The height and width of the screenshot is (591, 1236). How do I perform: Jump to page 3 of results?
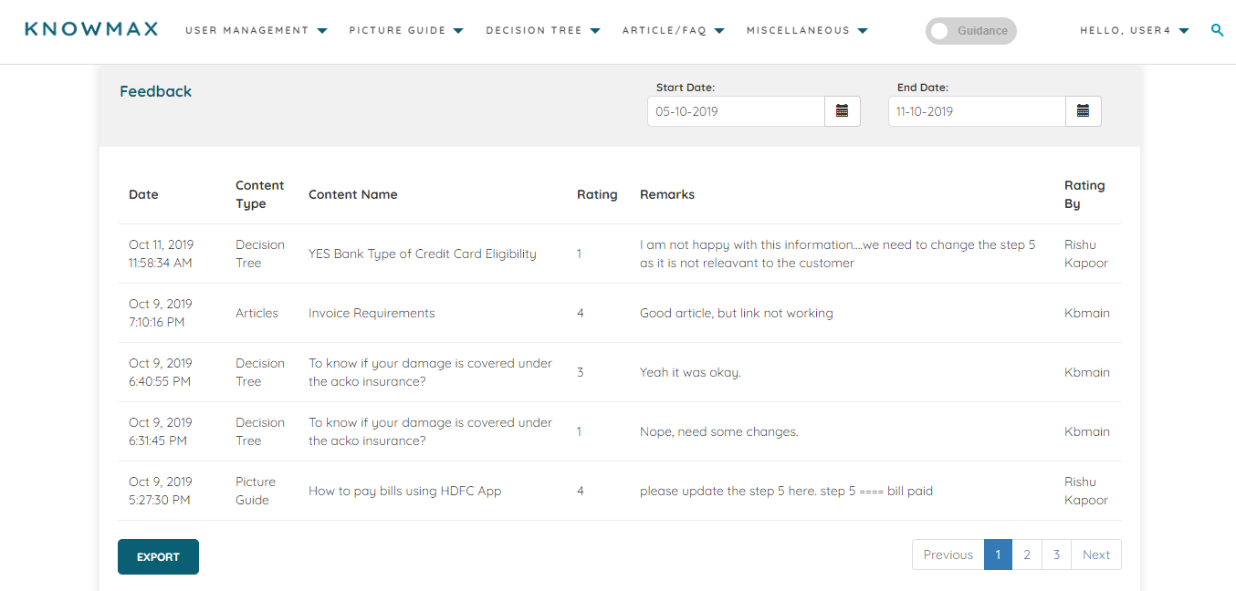point(1056,555)
